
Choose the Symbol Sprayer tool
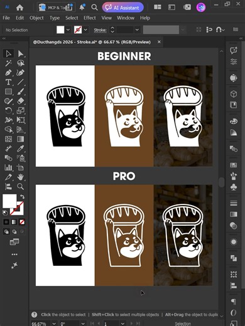click(21, 158)
